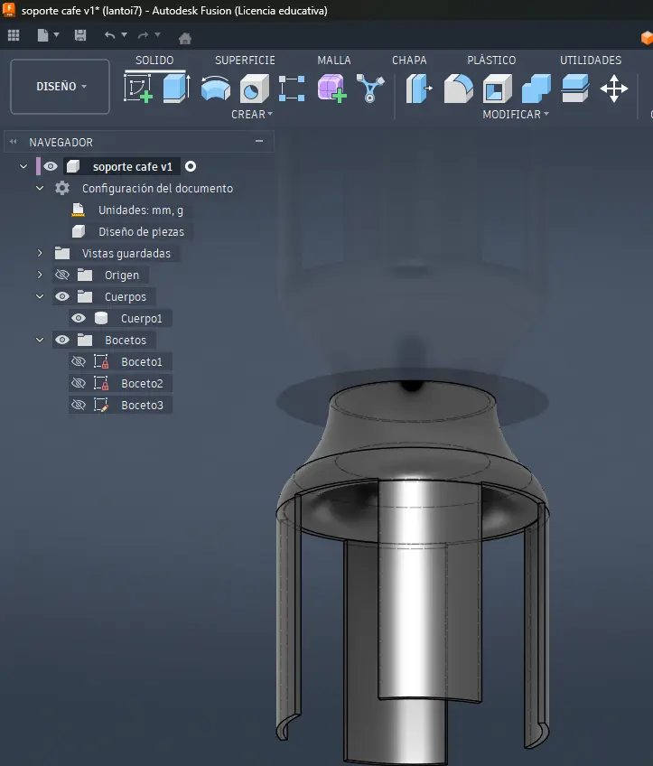
Task: Collapse the NAVEGADOR panel with double arrows
Action: pyautogui.click(x=14, y=142)
